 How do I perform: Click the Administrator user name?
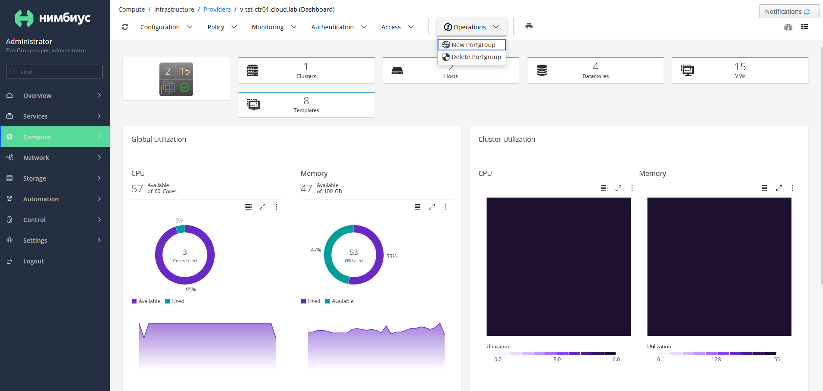click(29, 41)
